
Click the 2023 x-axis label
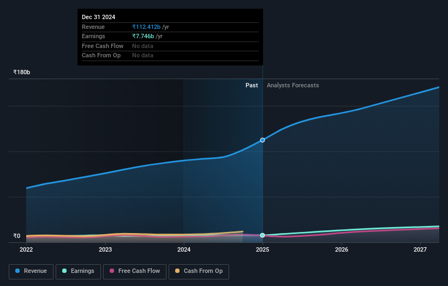tap(105, 249)
